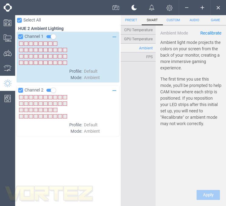The width and height of the screenshot is (226, 206).
Task: Open notifications bell
Action: (x=152, y=8)
